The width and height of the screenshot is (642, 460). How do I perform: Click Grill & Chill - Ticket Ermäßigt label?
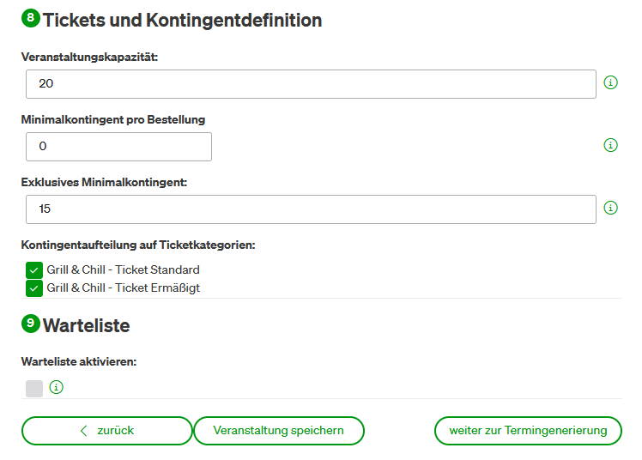(124, 288)
